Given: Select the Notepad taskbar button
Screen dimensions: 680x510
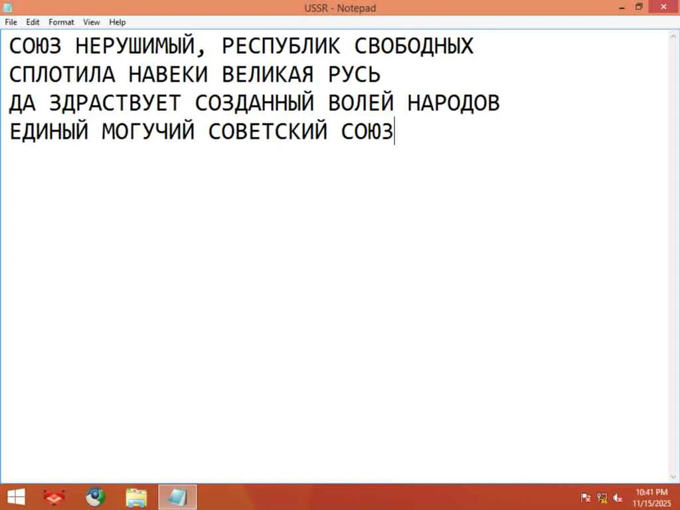Looking at the screenshot, I should (x=177, y=497).
